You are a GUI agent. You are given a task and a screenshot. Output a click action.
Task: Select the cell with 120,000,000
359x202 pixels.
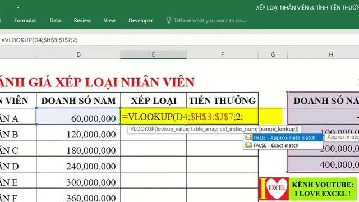tap(79, 132)
